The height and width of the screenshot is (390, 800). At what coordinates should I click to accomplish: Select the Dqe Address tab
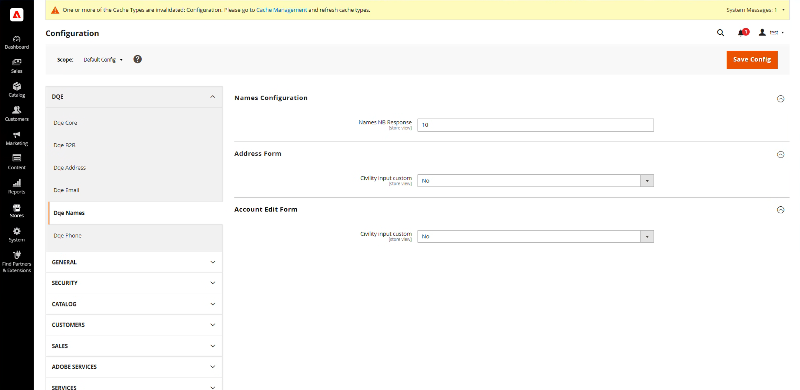pyautogui.click(x=70, y=168)
